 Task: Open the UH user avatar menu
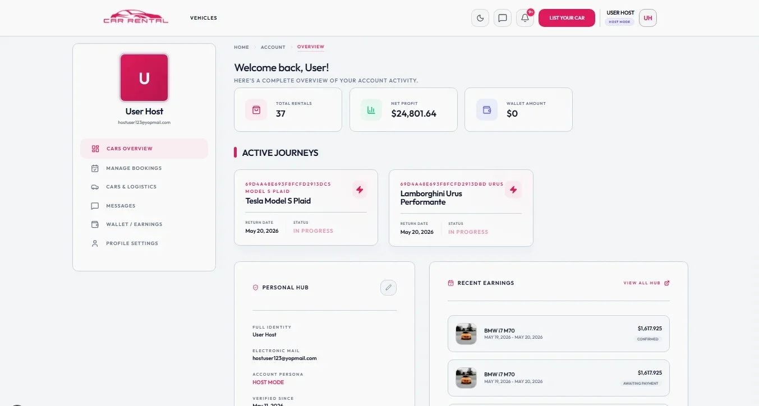click(x=648, y=18)
